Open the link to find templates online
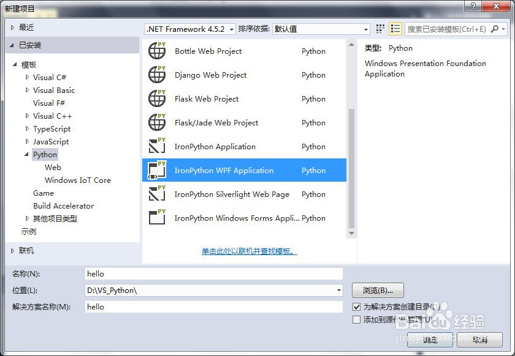This screenshot has height=356, width=515. pos(250,251)
